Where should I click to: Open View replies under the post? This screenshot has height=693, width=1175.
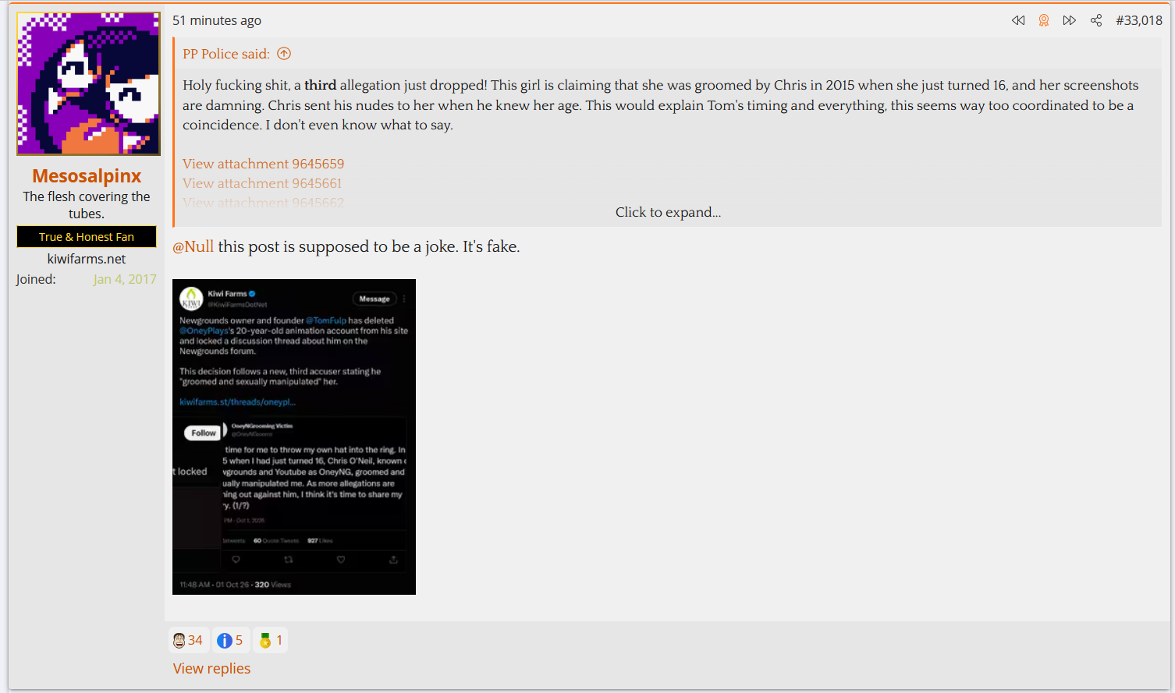tap(211, 669)
